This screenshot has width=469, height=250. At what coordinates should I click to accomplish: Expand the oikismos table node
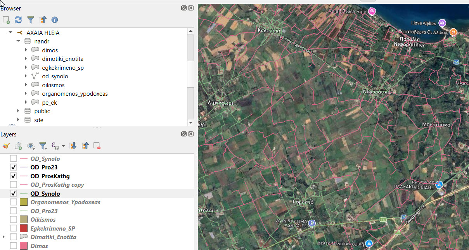click(x=26, y=85)
